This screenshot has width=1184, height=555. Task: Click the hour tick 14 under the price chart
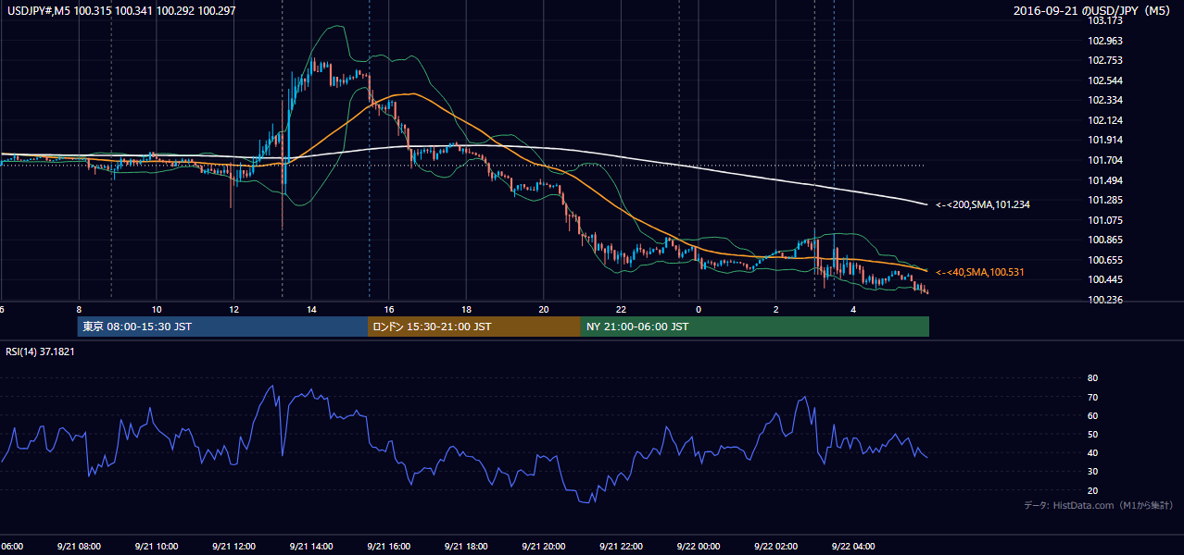312,309
